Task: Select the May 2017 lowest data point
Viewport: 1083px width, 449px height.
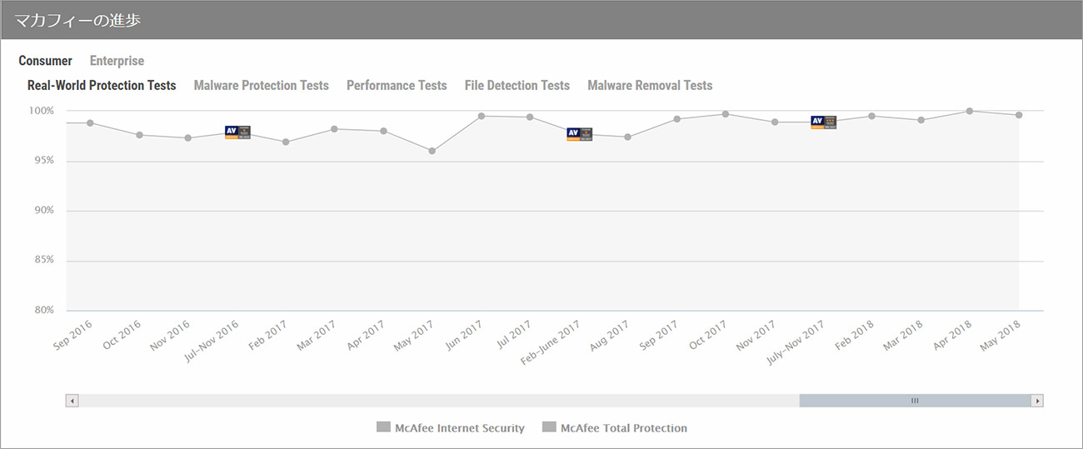Action: click(432, 151)
